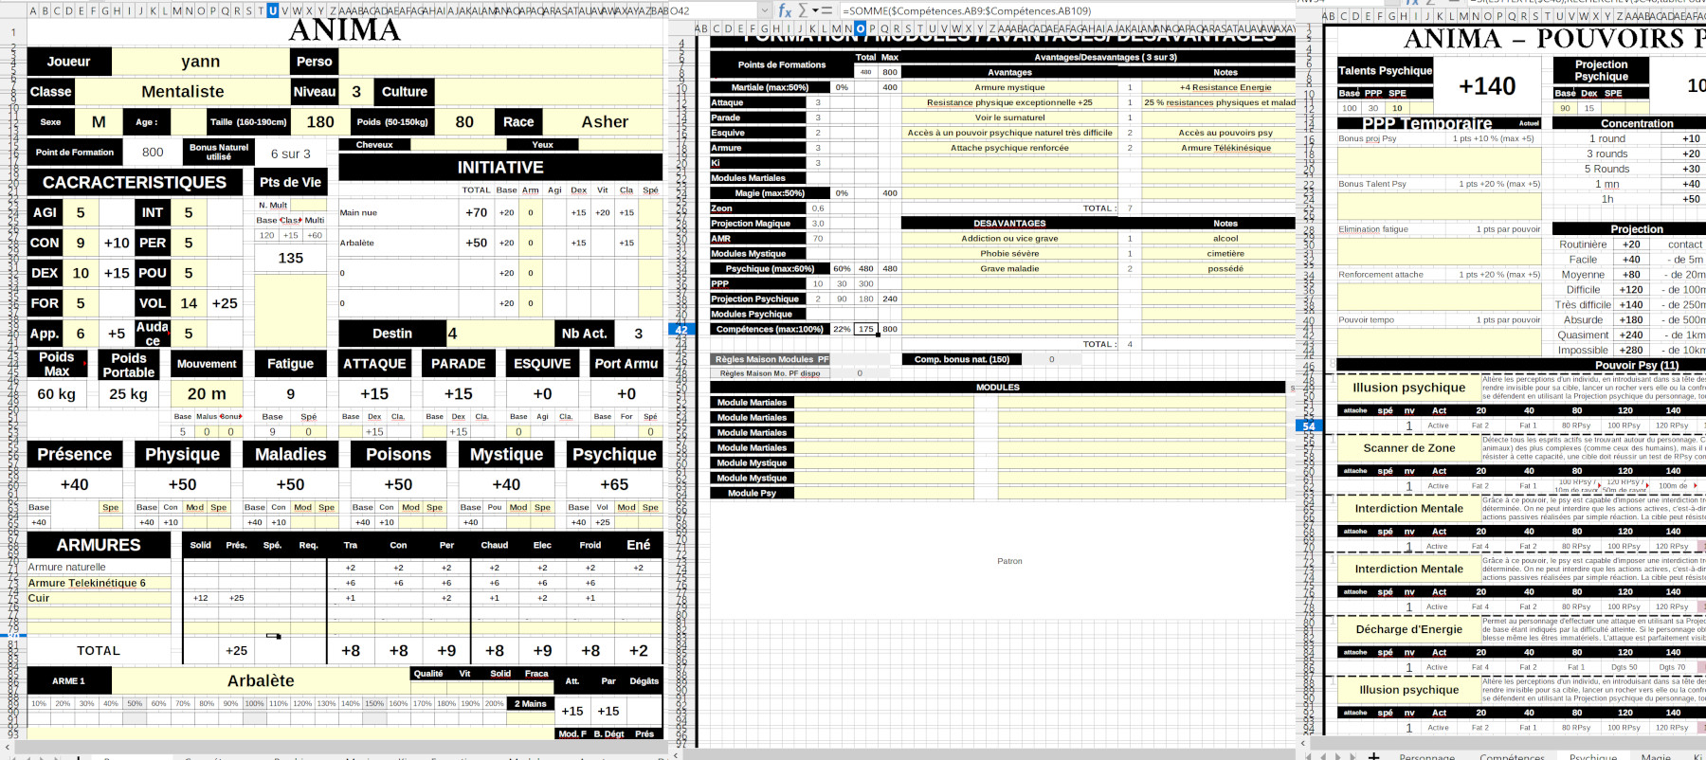The image size is (1706, 760).
Task: Switch to the Personnage sheet tab
Action: click(x=1426, y=756)
